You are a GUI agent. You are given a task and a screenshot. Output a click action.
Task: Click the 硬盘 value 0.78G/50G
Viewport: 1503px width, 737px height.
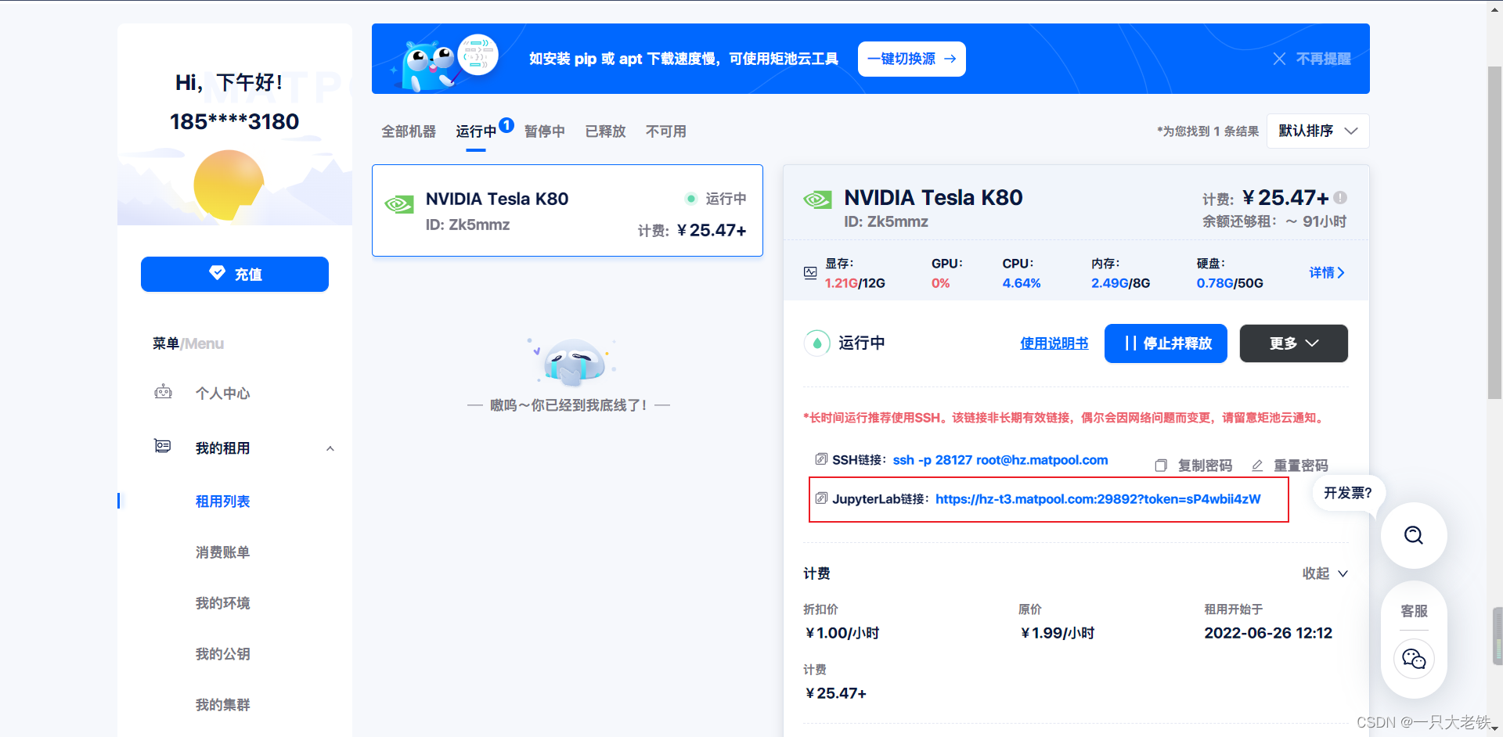[1230, 283]
